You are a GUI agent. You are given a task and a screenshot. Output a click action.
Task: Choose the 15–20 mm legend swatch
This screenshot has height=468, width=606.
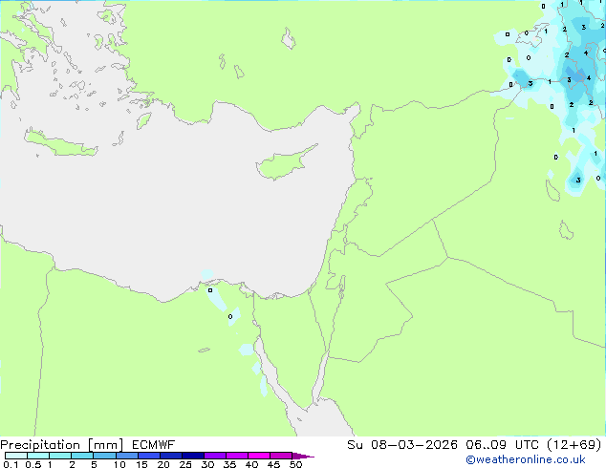(x=148, y=456)
